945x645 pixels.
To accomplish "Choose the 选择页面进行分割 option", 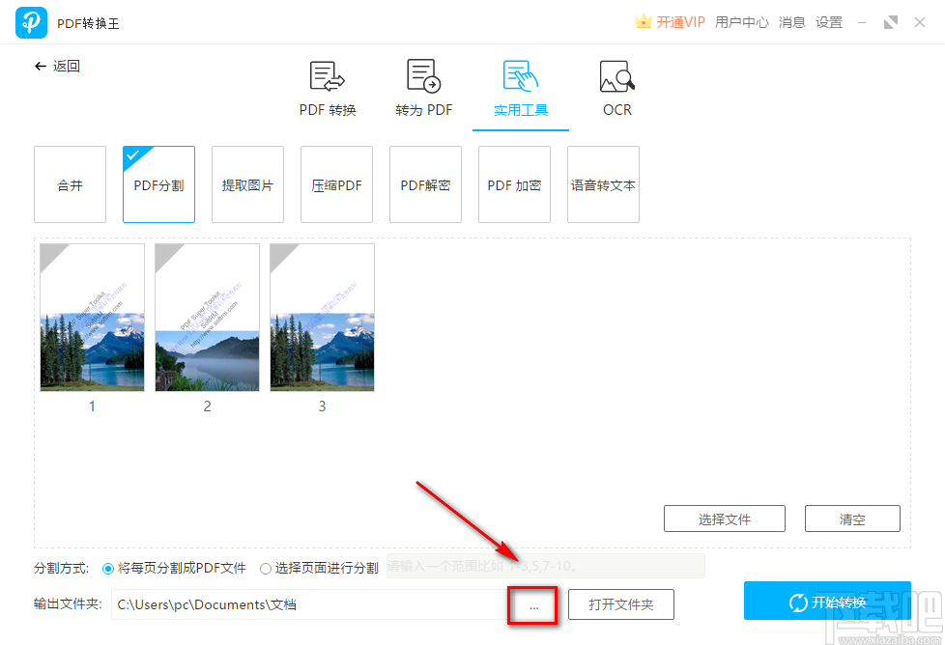I will click(266, 569).
